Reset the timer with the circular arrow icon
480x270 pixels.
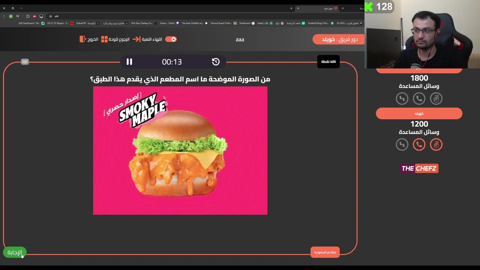pos(216,62)
